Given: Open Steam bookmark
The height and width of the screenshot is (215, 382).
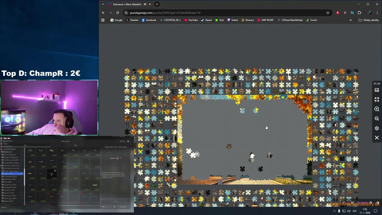Looking at the screenshot, I should point(206,20).
